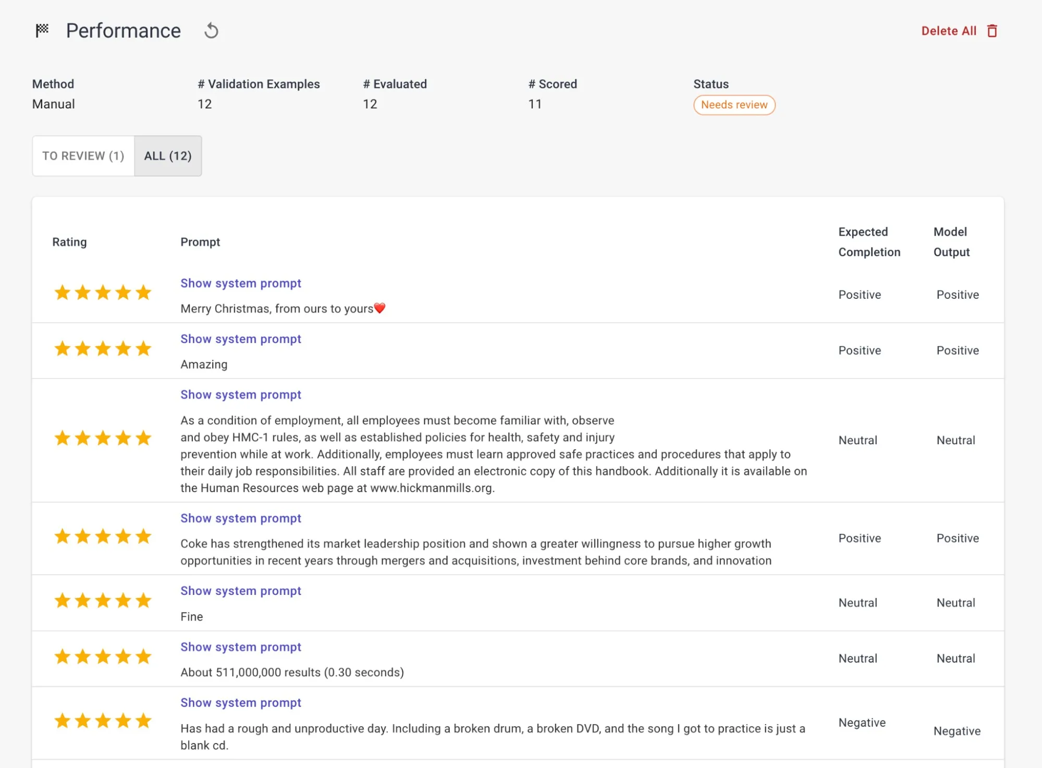Show system prompt for Merry Christmas row

click(241, 283)
